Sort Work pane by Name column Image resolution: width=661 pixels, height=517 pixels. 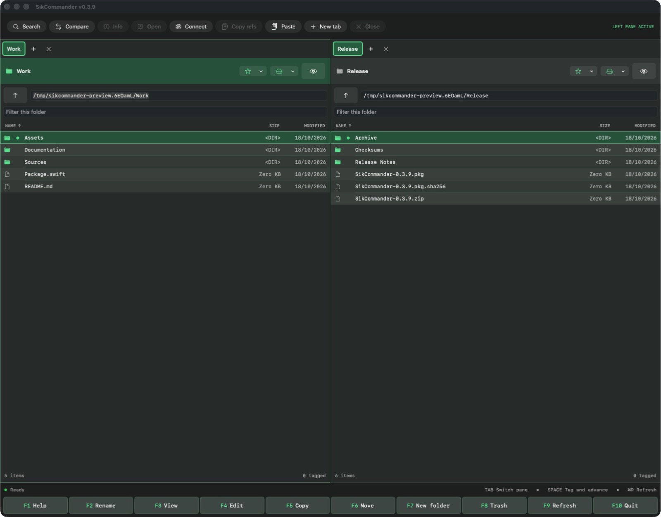tap(13, 126)
